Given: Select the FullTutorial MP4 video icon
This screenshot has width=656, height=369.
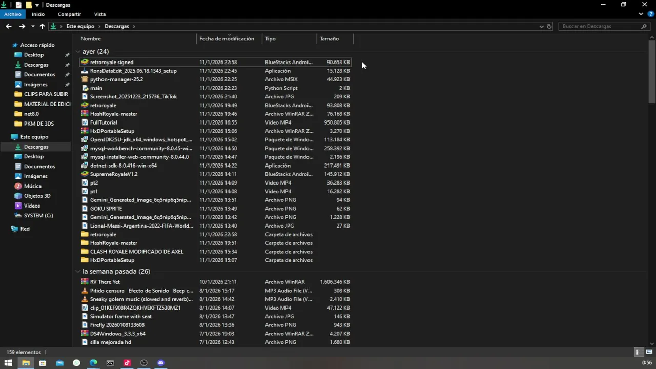Looking at the screenshot, I should tap(85, 122).
